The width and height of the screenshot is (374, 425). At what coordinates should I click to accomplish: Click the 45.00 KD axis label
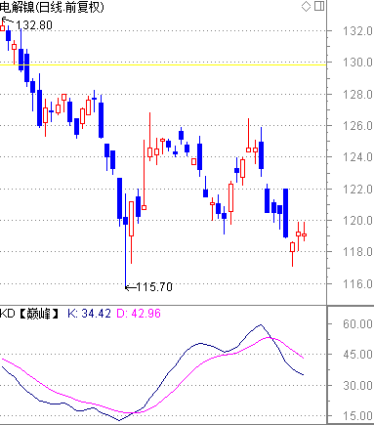[x=357, y=355]
